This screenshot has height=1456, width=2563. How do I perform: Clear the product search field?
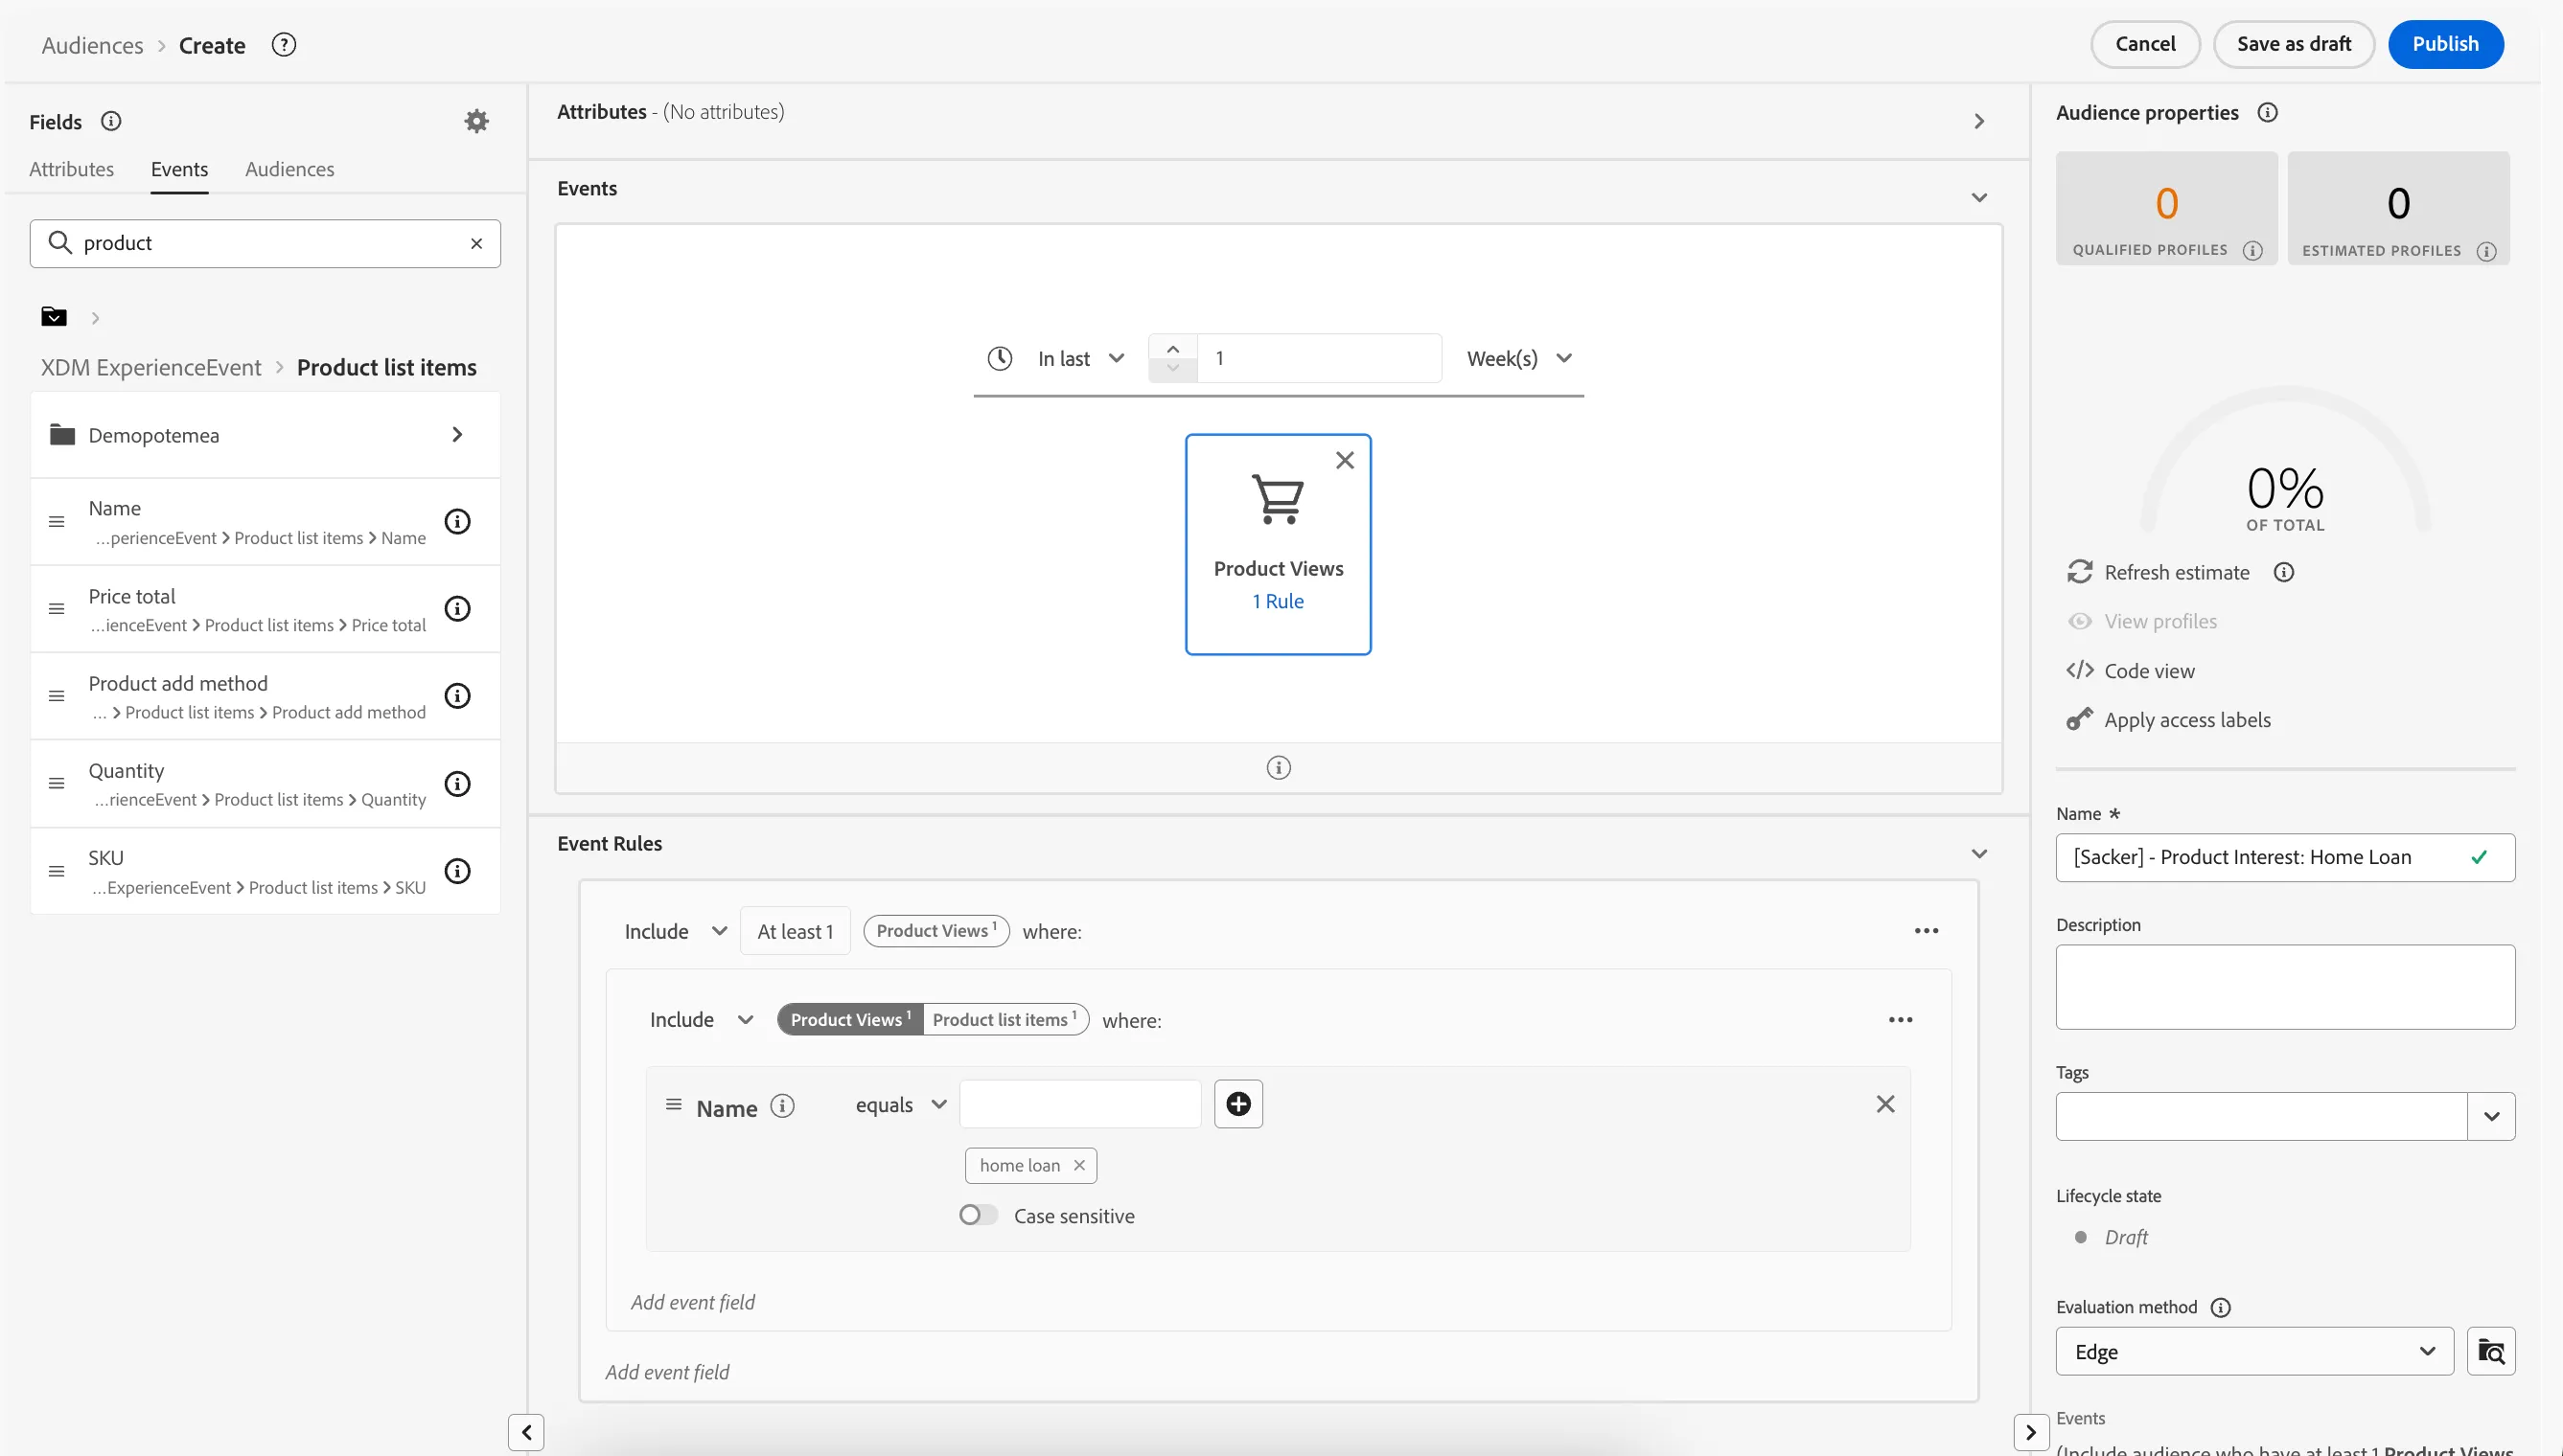pos(476,243)
